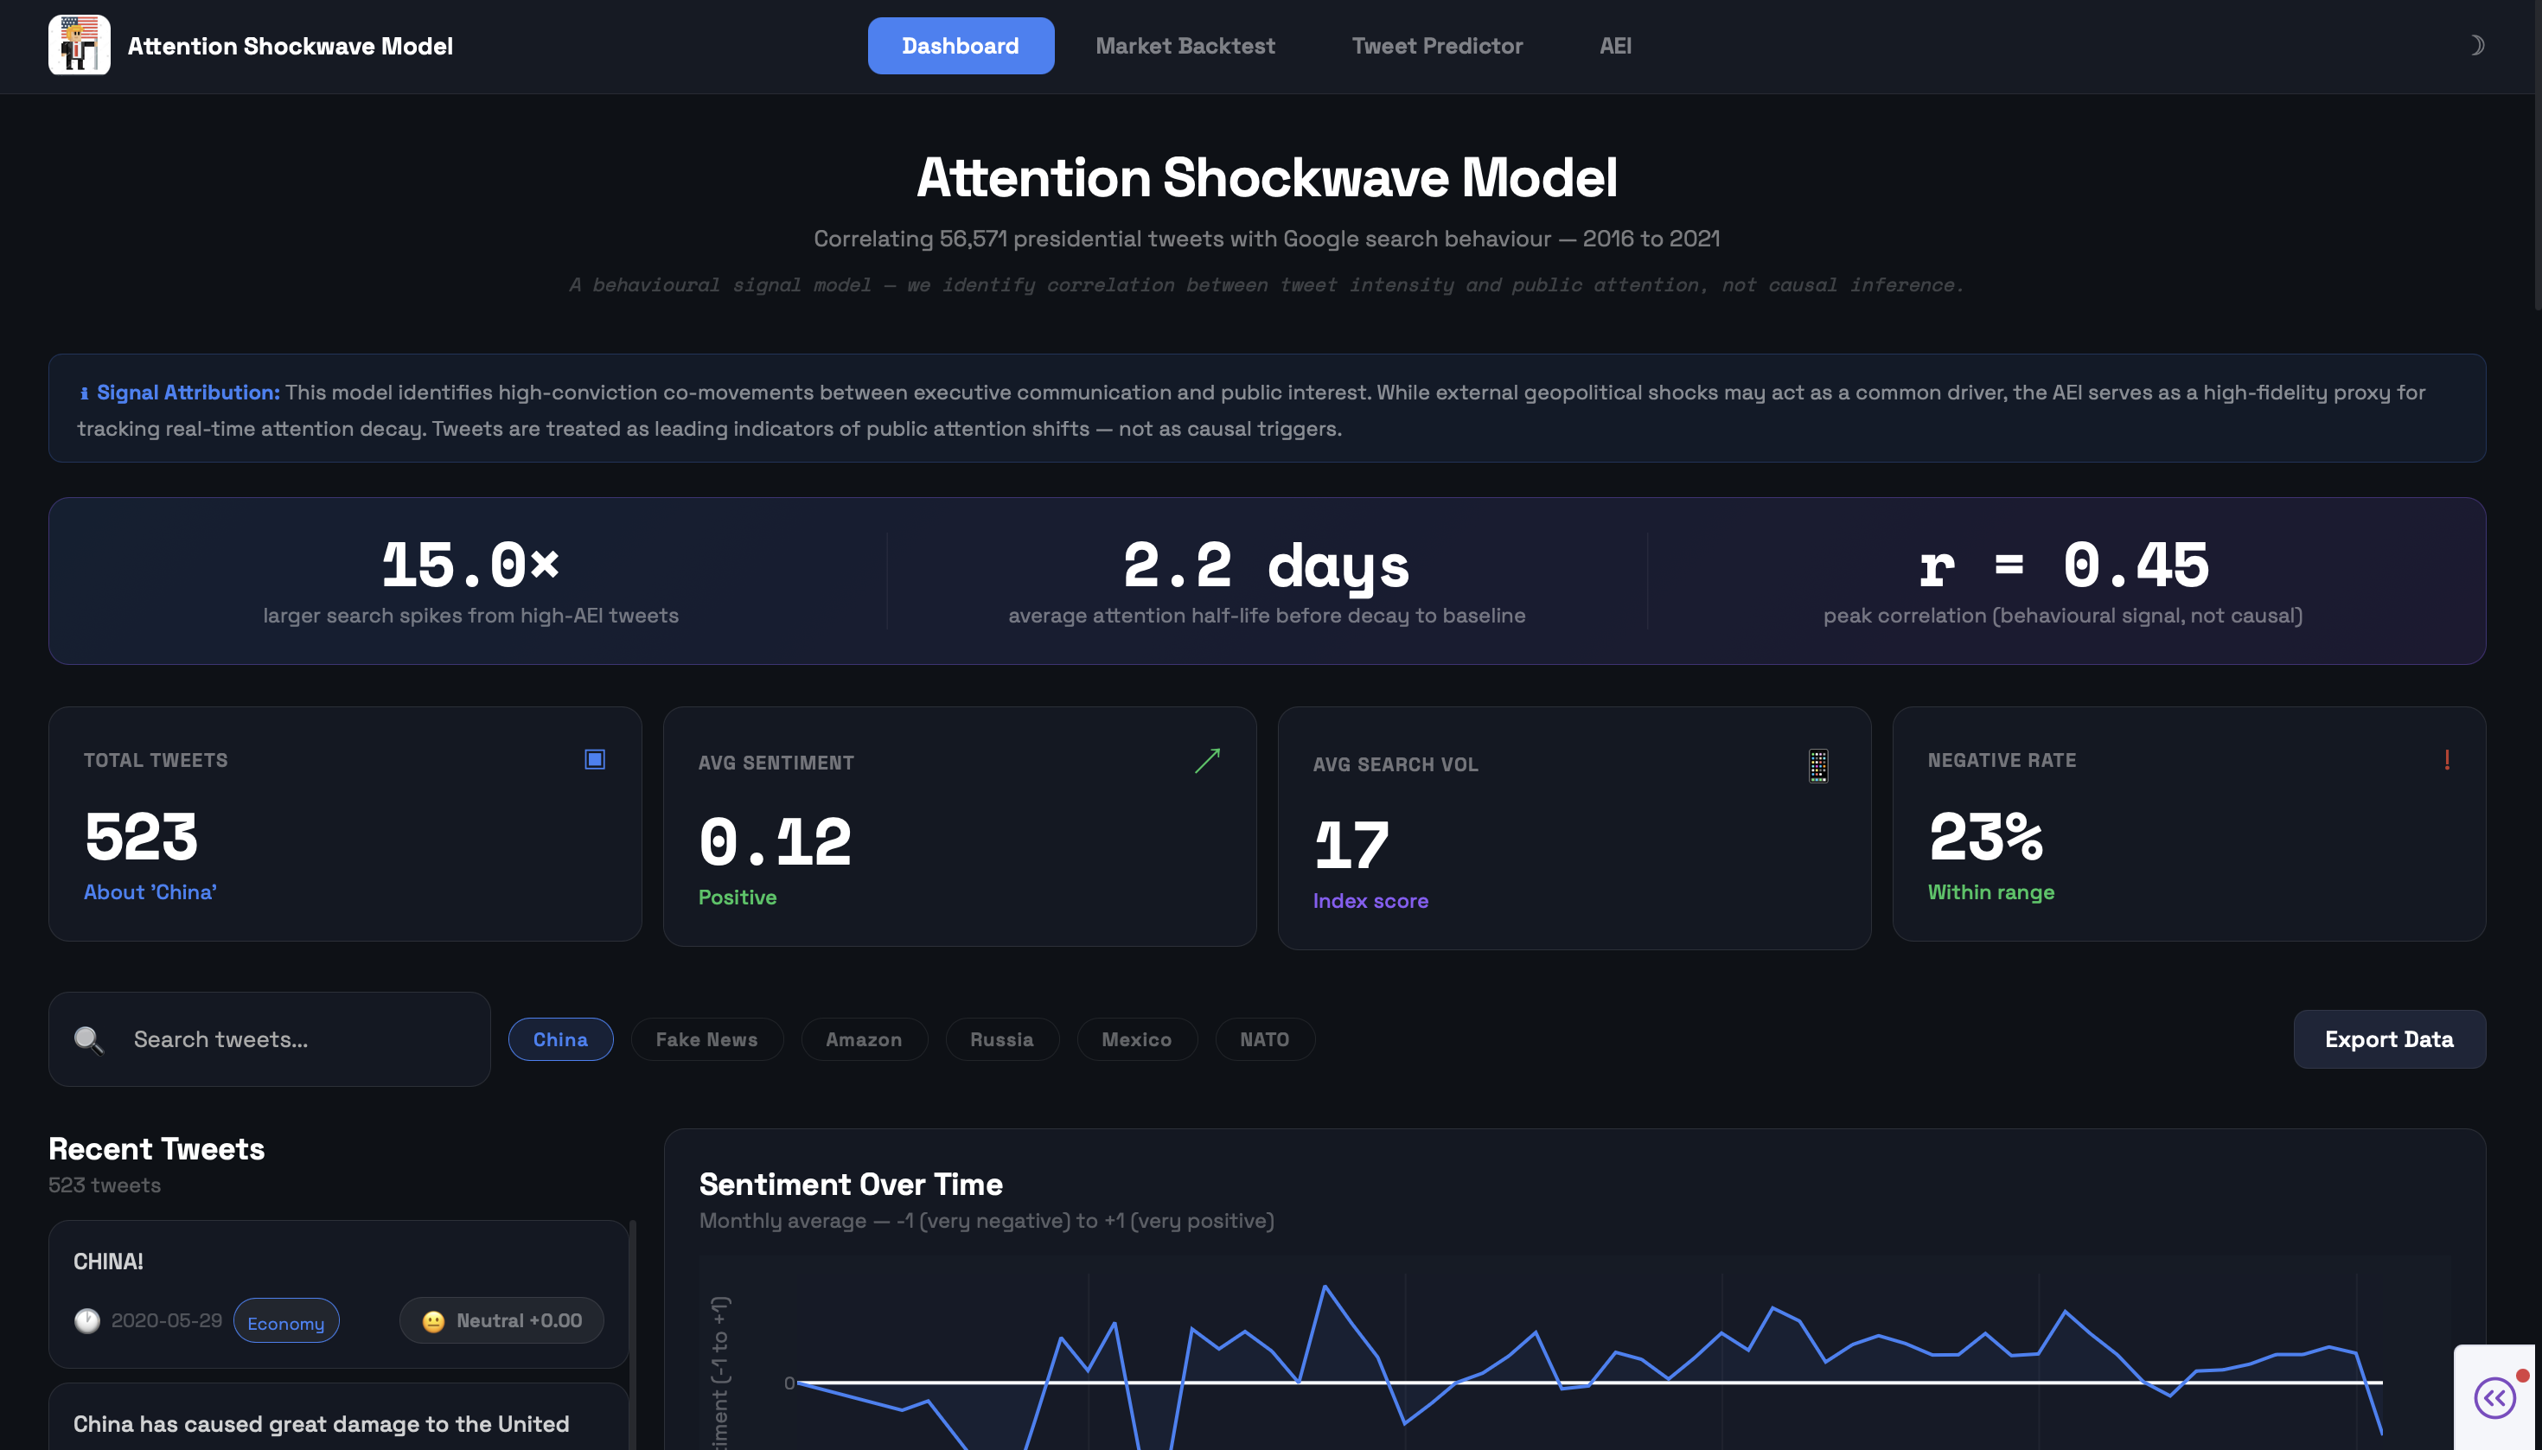This screenshot has height=1450, width=2542.
Task: Go to the AEI tab
Action: pos(1614,46)
